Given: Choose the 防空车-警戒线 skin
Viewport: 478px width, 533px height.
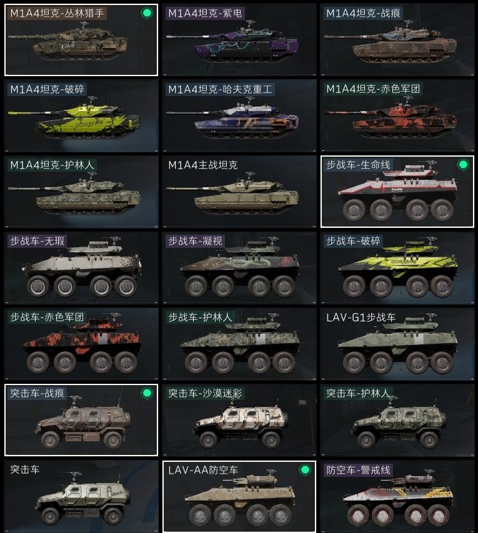Looking at the screenshot, I should tap(397, 496).
